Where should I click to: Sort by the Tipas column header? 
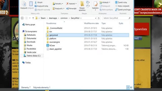(104, 24)
